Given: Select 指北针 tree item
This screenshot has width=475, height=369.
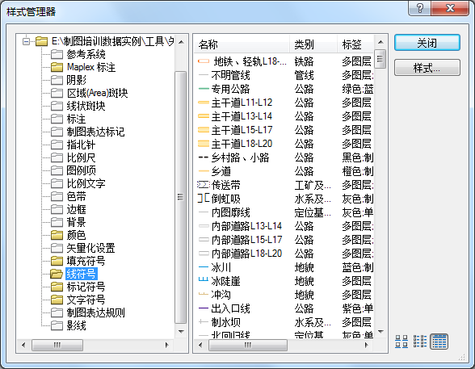Looking at the screenshot, I should tap(81, 145).
